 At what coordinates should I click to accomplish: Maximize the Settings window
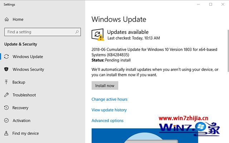tap(210, 4)
